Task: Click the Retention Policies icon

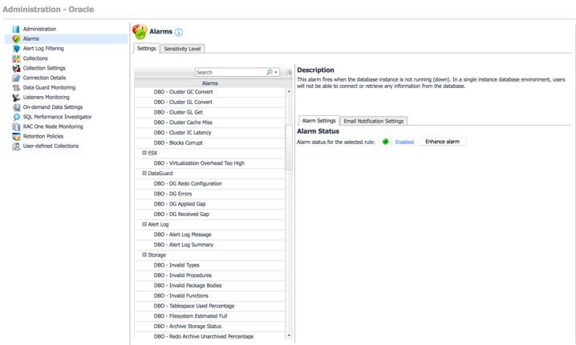Action: (x=16, y=136)
